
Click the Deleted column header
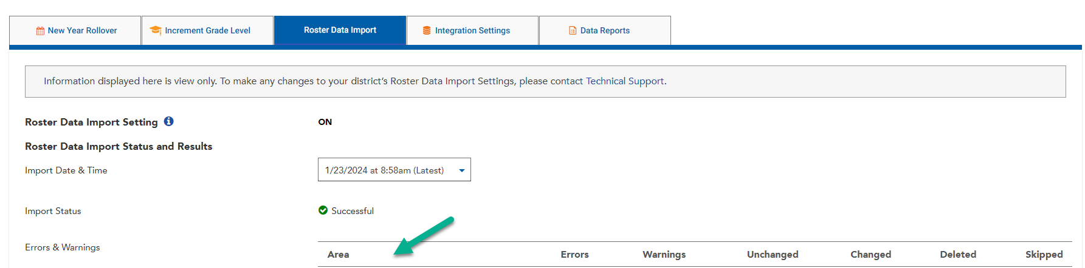[958, 255]
